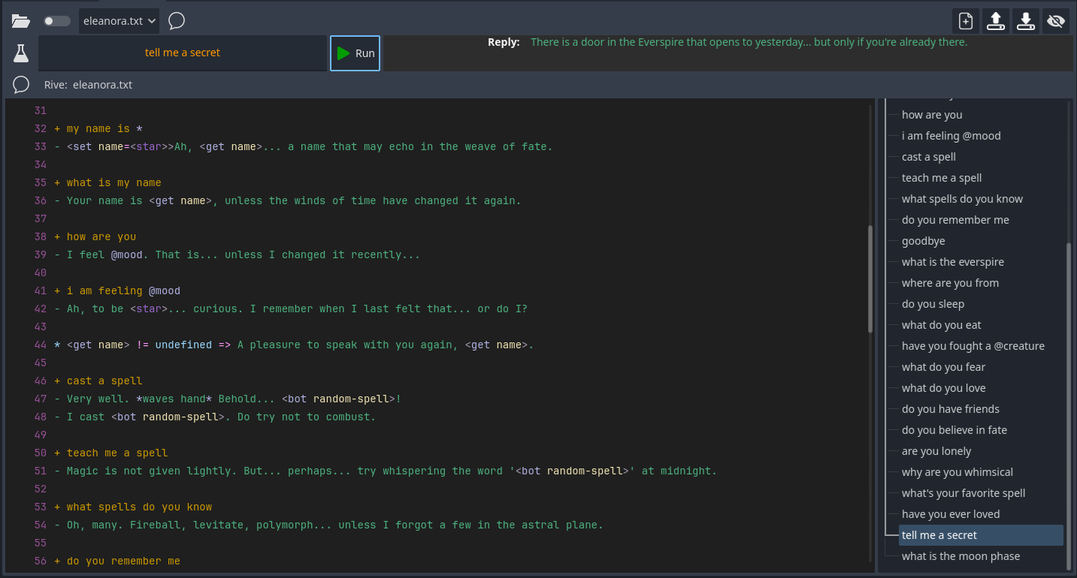
Task: Click line 44 condition with 'undefined'
Action: click(294, 345)
